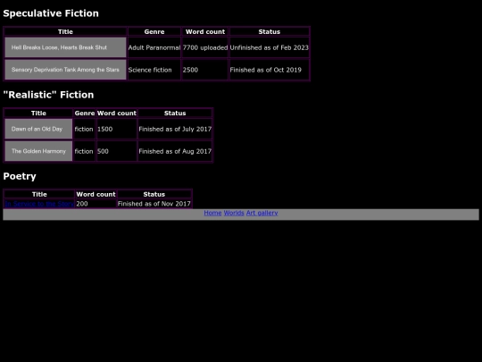Click 'Finished as of Nov 2017' status
Image resolution: width=482 pixels, height=362 pixels.
click(154, 204)
